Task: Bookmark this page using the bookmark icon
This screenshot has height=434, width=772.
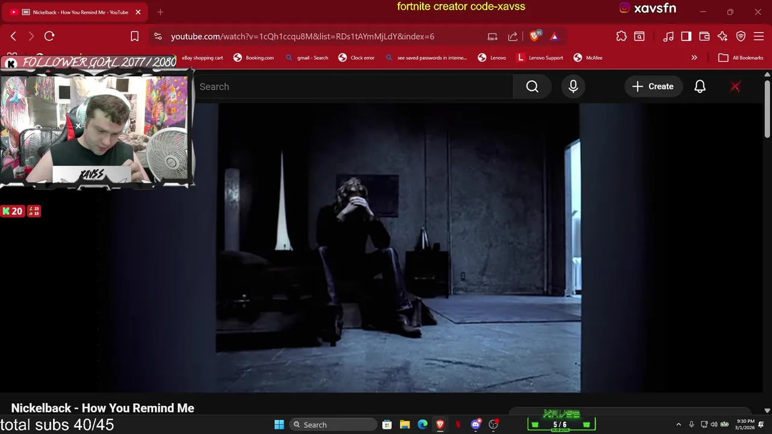Action: 134,36
